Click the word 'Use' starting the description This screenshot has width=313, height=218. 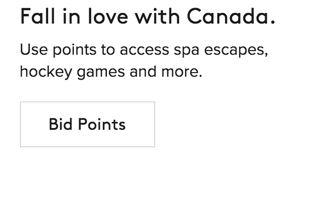click(x=31, y=50)
